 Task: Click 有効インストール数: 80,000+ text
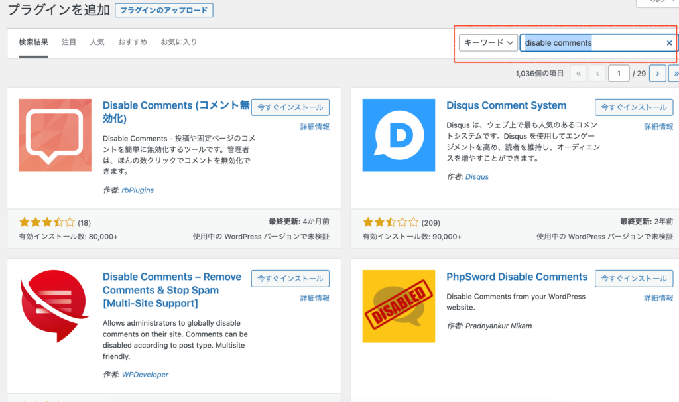(68, 237)
